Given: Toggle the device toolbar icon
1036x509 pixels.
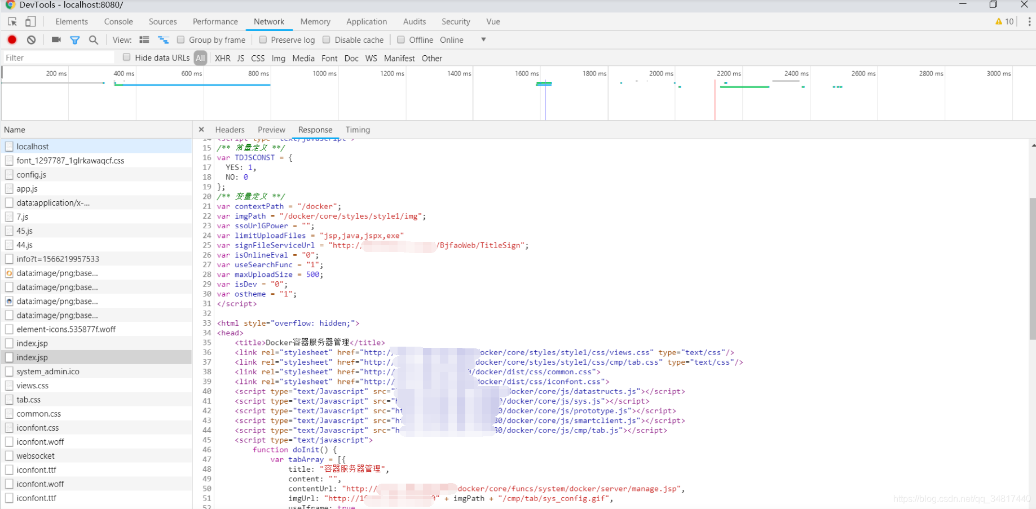Looking at the screenshot, I should (x=30, y=21).
